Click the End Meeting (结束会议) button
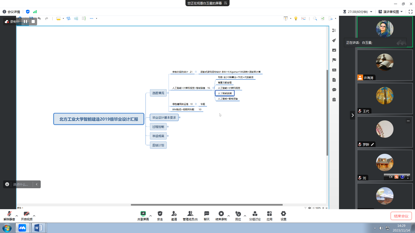 401,216
